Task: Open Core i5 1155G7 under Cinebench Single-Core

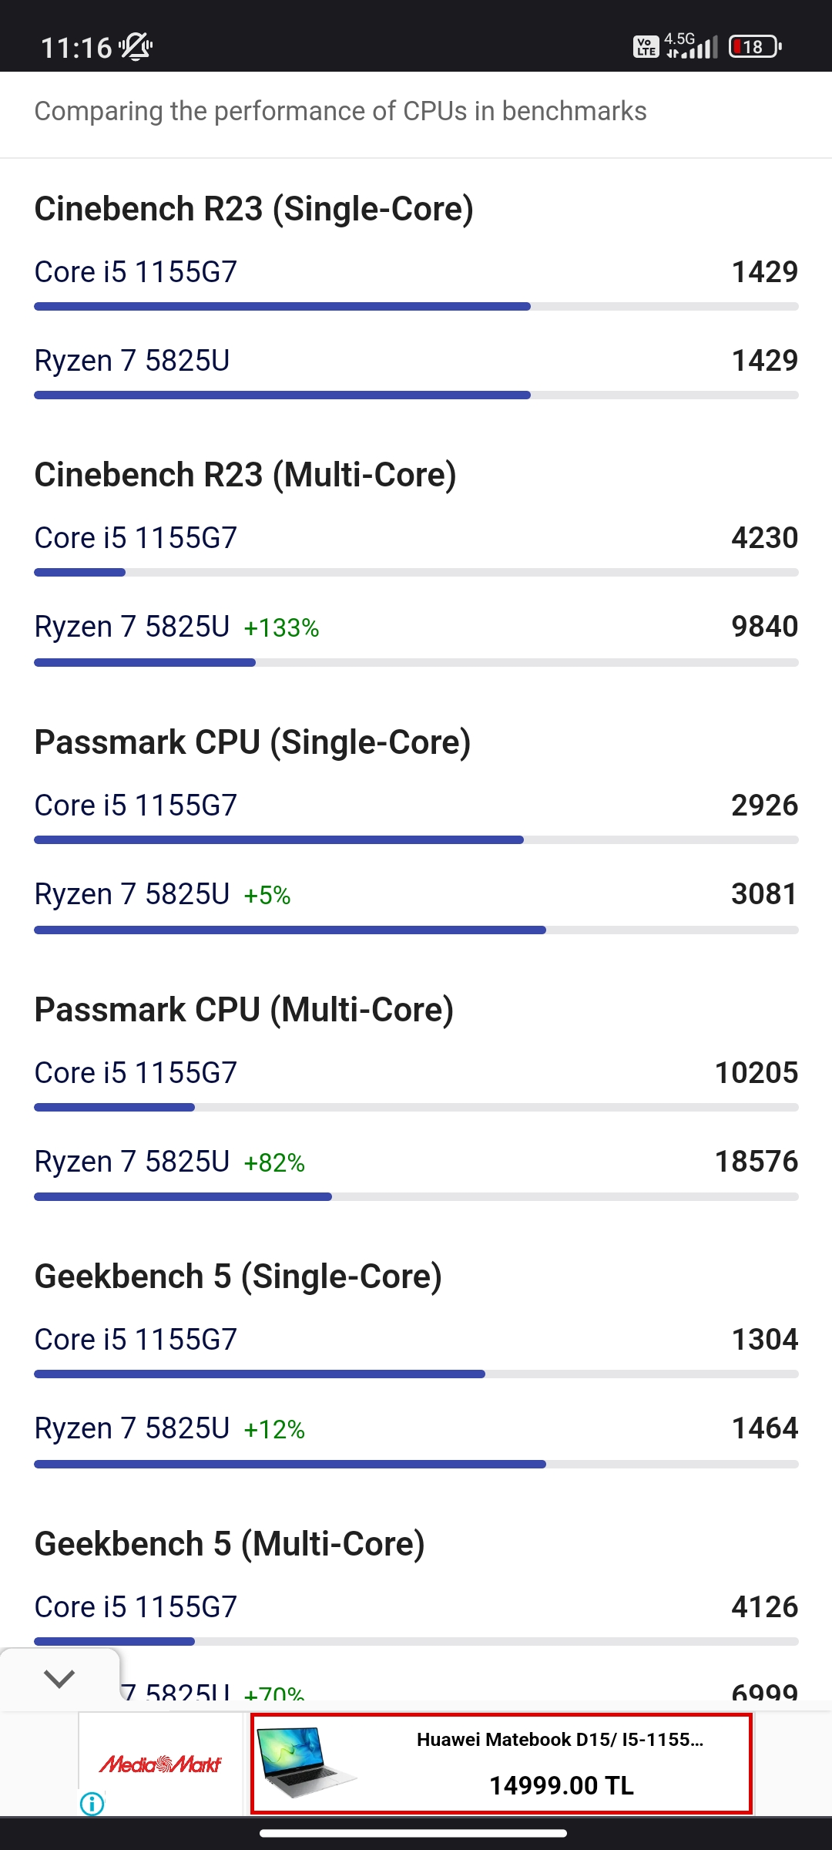Action: 136,272
